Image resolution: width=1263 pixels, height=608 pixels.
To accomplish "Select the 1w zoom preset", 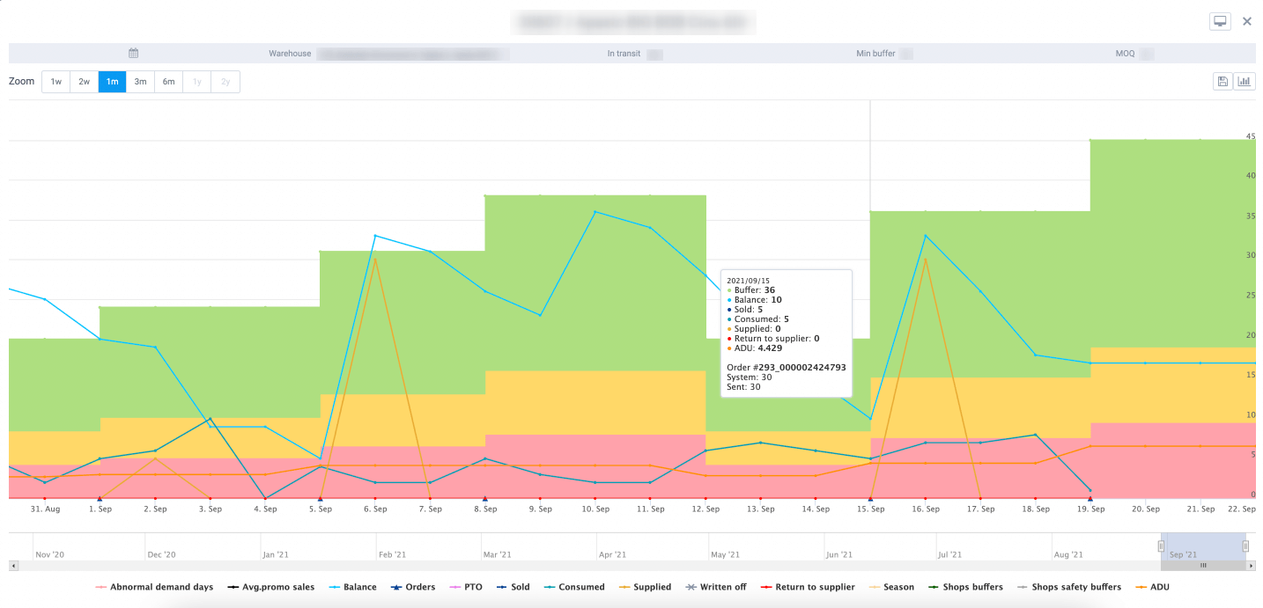I will 55,81.
